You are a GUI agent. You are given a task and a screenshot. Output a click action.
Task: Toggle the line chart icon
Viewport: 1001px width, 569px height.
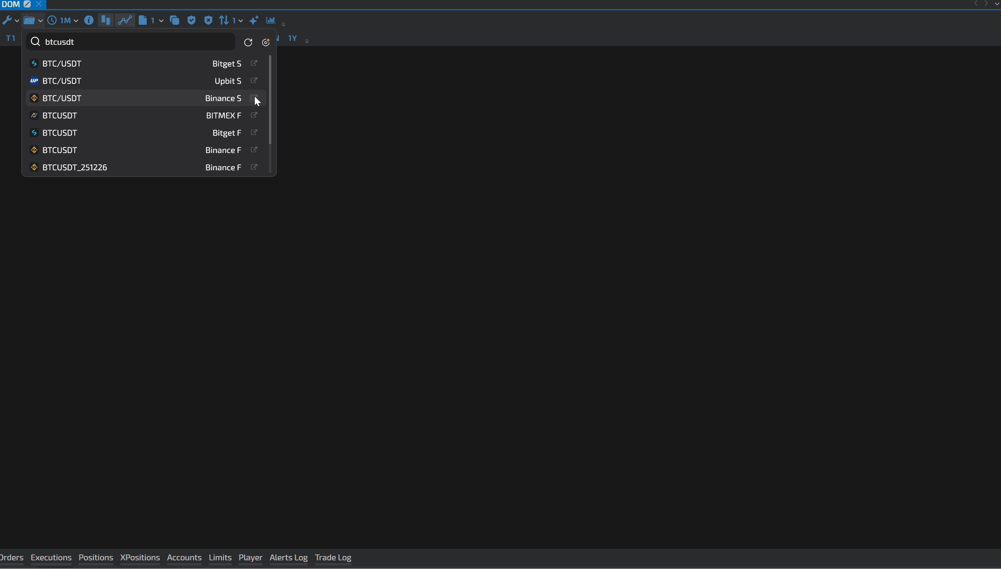click(125, 20)
